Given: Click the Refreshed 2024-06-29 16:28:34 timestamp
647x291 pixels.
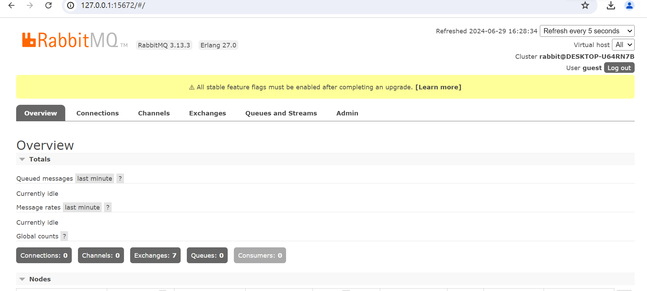Looking at the screenshot, I should [486, 31].
